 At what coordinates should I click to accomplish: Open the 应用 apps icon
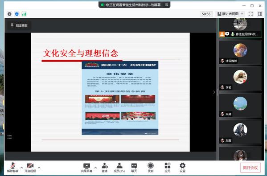pos(168,168)
